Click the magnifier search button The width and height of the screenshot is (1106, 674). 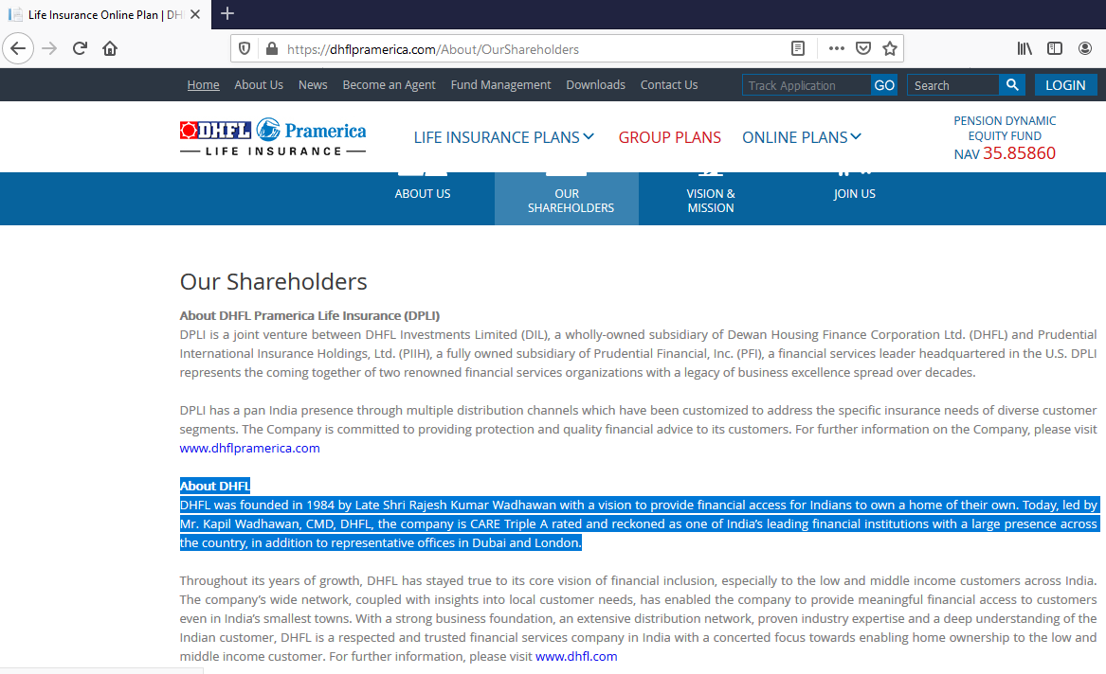pyautogui.click(x=1012, y=84)
